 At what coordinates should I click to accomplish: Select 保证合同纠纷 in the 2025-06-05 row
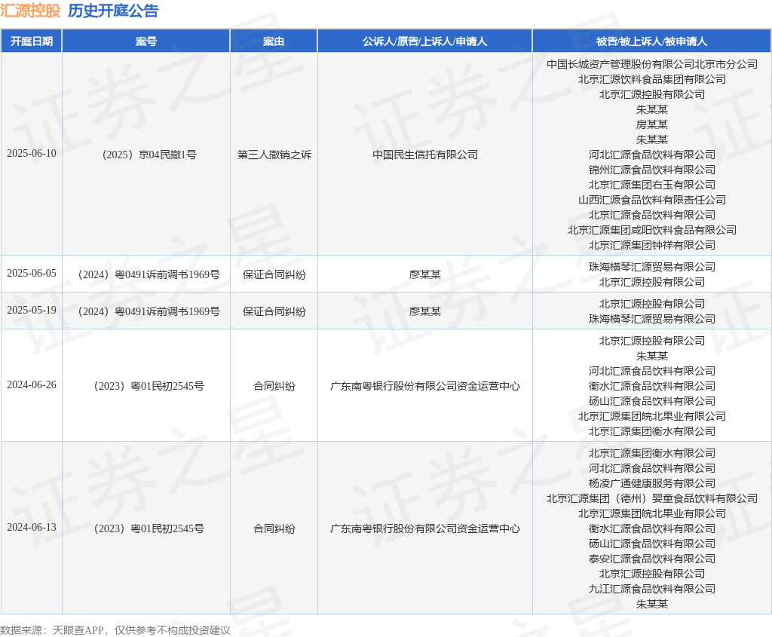click(274, 274)
